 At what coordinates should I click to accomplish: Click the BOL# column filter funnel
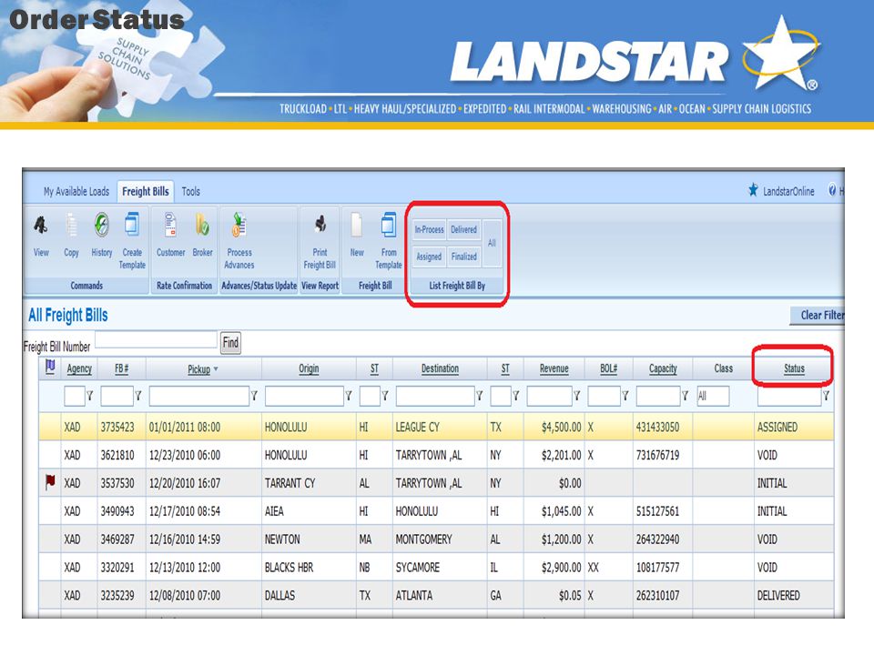tap(625, 396)
